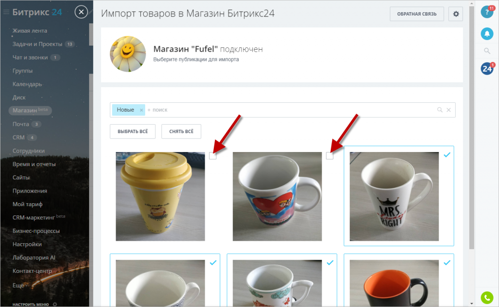
Task: Open Контакт-центр in the left menu
Action: coord(32,271)
